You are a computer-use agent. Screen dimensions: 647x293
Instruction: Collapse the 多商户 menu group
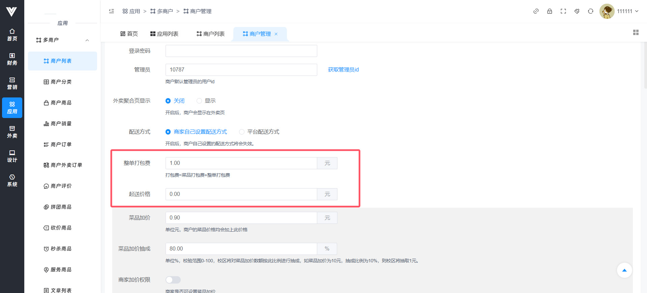(87, 40)
